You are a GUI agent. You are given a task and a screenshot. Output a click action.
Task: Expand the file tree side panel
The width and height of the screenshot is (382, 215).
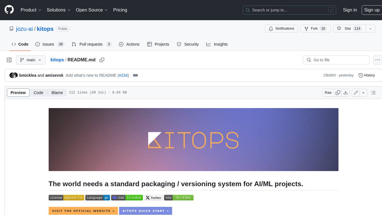click(x=9, y=60)
